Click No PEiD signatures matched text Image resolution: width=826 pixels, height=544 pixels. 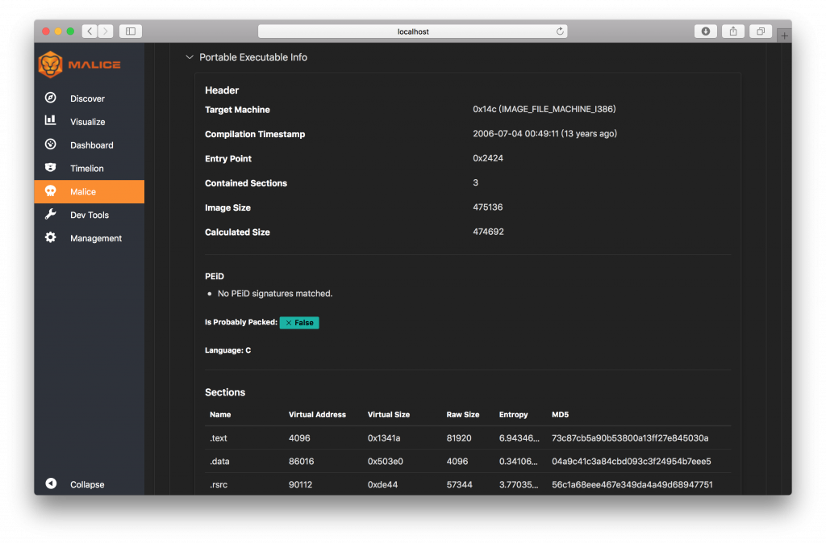[x=275, y=294]
